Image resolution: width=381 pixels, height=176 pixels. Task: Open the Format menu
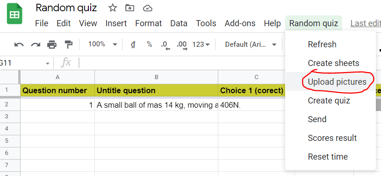[149, 23]
